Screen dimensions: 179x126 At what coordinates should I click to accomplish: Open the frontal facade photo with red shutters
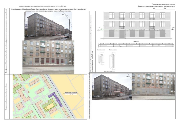pyautogui.click(x=48, y=57)
